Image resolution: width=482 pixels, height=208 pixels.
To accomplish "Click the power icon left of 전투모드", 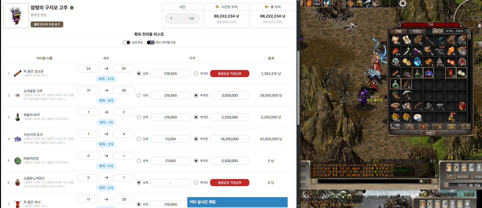I will pyautogui.click(x=451, y=177).
